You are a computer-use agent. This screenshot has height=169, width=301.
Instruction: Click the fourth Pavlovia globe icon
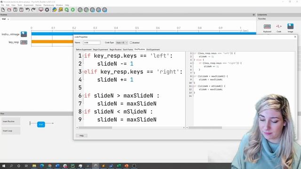pyautogui.click(x=98, y=10)
